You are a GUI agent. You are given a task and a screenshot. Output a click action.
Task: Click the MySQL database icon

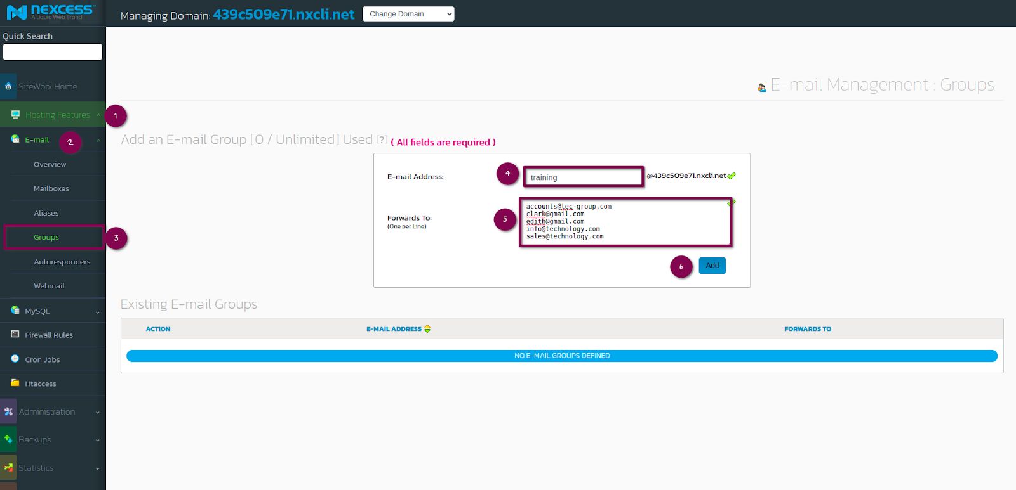[x=15, y=311]
